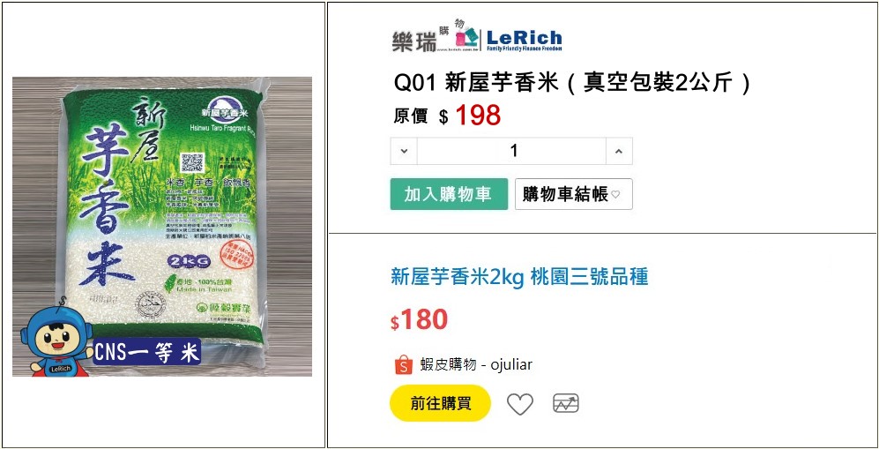Click the green 加入購物車 button

pyautogui.click(x=449, y=194)
